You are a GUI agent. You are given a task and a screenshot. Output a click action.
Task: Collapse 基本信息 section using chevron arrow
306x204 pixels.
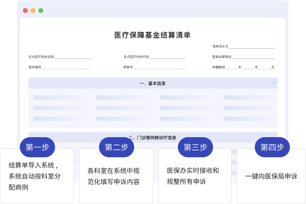point(273,83)
